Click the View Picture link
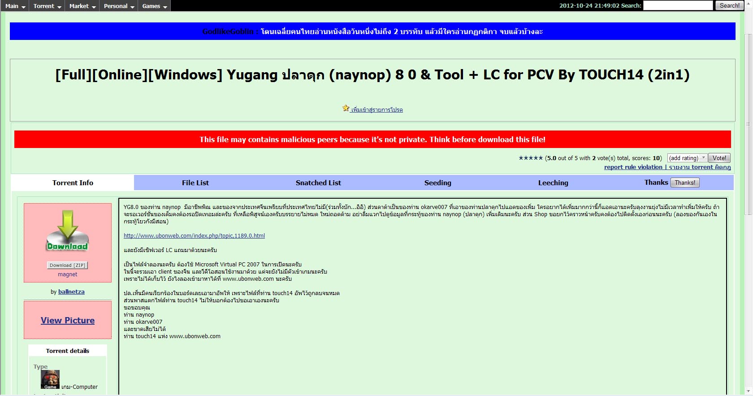753x396 pixels. tap(68, 320)
